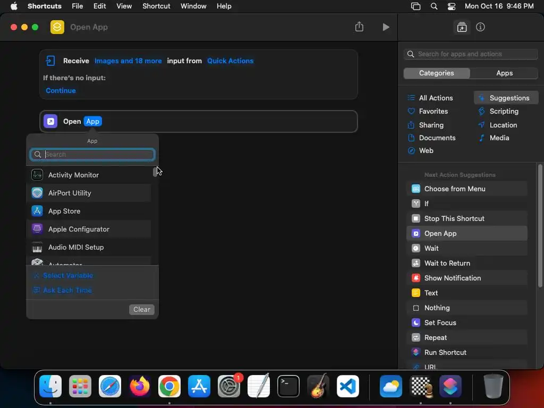This screenshot has width=544, height=408.
Task: Add the If action from suggestions
Action: point(466,203)
